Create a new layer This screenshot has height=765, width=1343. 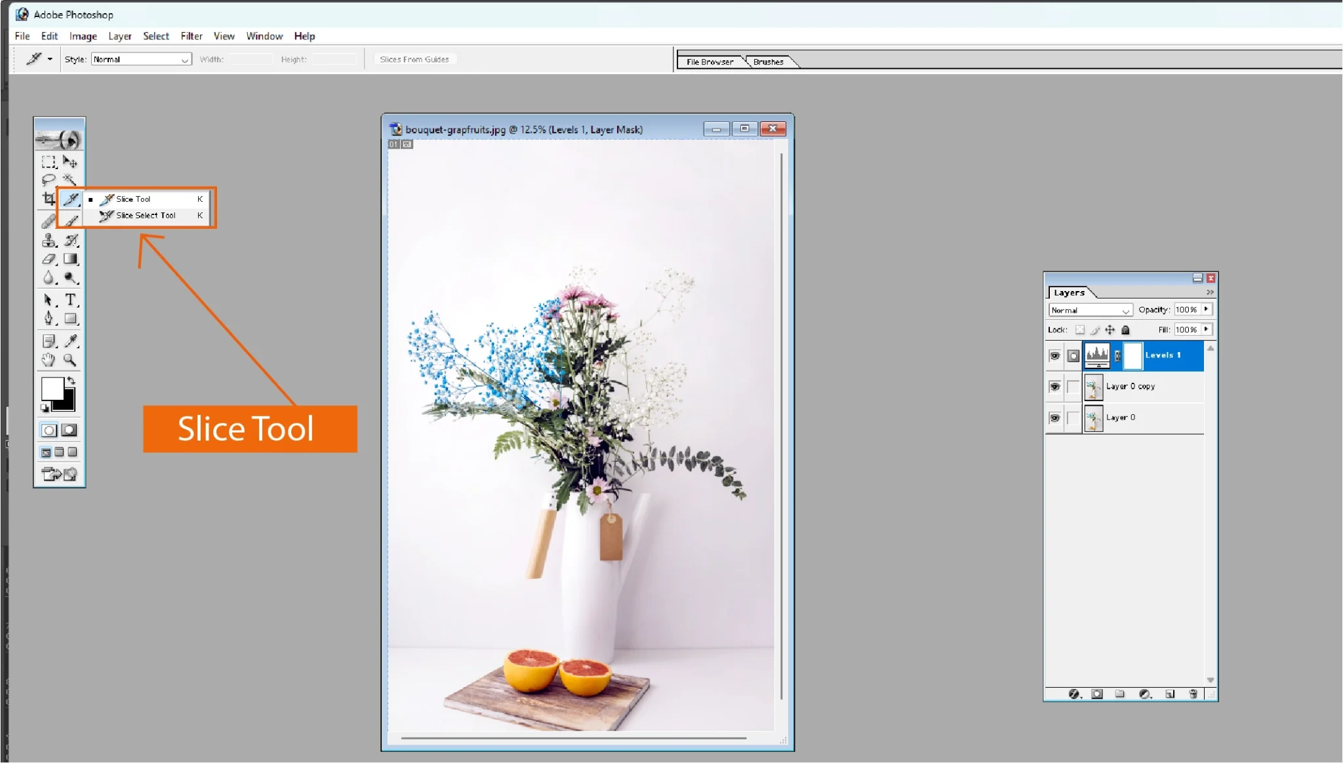pyautogui.click(x=1170, y=694)
